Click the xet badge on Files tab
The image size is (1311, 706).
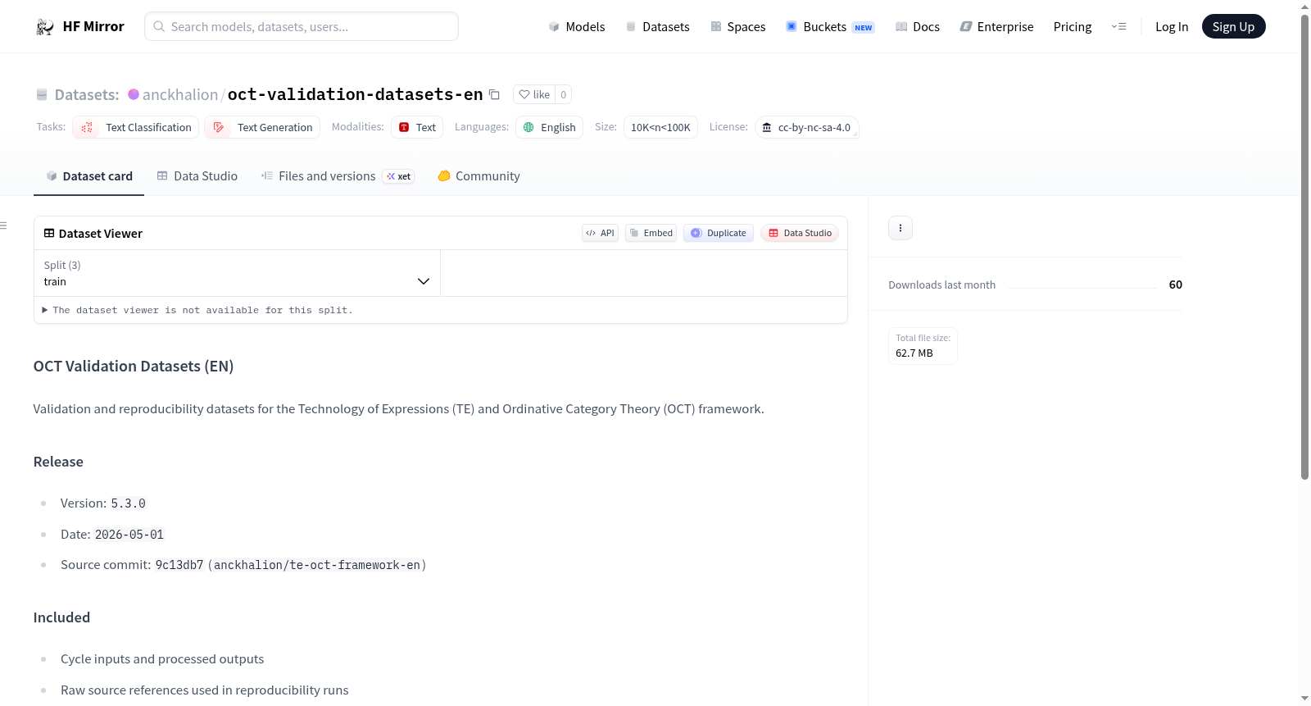click(399, 176)
